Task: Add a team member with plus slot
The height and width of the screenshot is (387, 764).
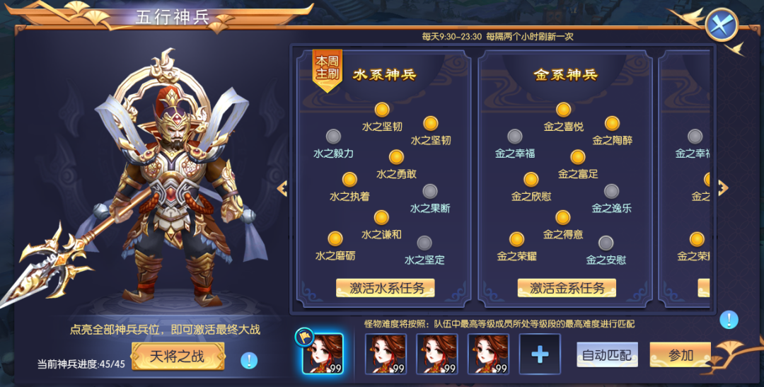Action: tap(540, 354)
